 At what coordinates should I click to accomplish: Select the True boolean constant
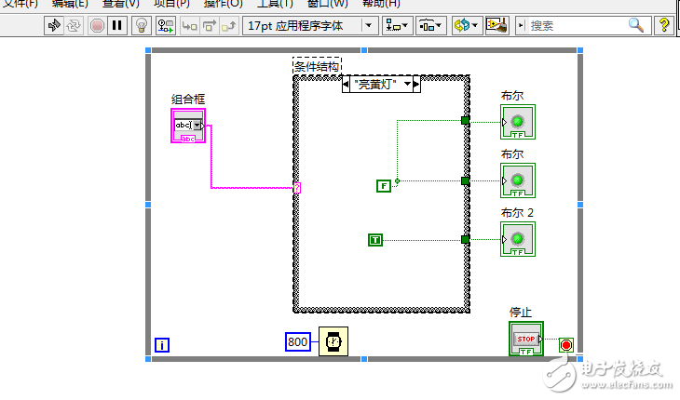(375, 240)
